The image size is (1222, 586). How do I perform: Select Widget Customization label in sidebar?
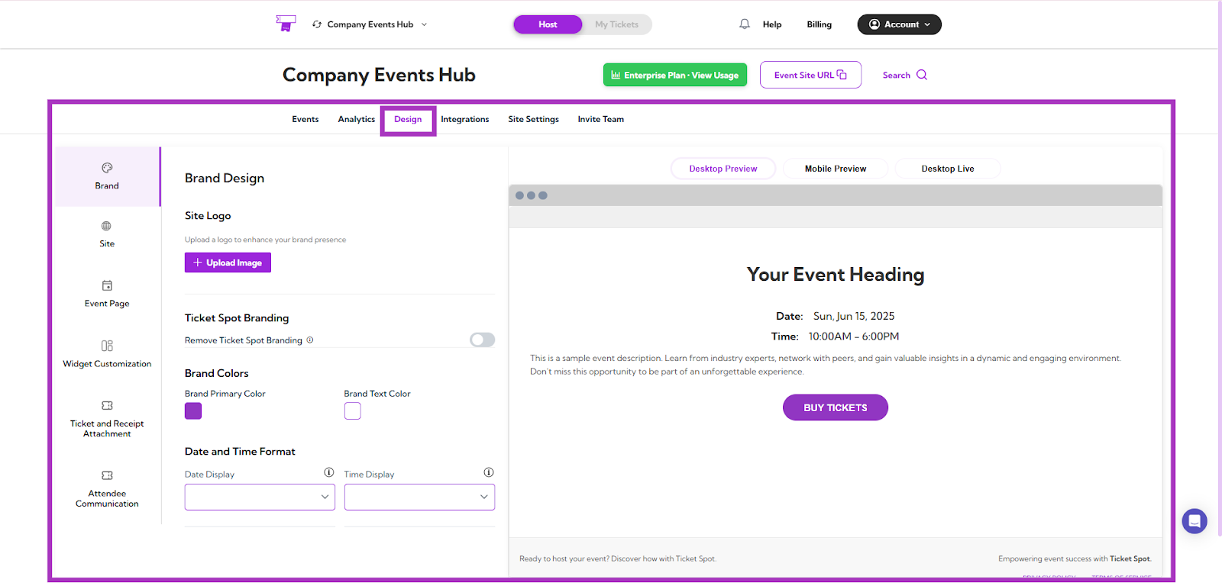pyautogui.click(x=107, y=364)
